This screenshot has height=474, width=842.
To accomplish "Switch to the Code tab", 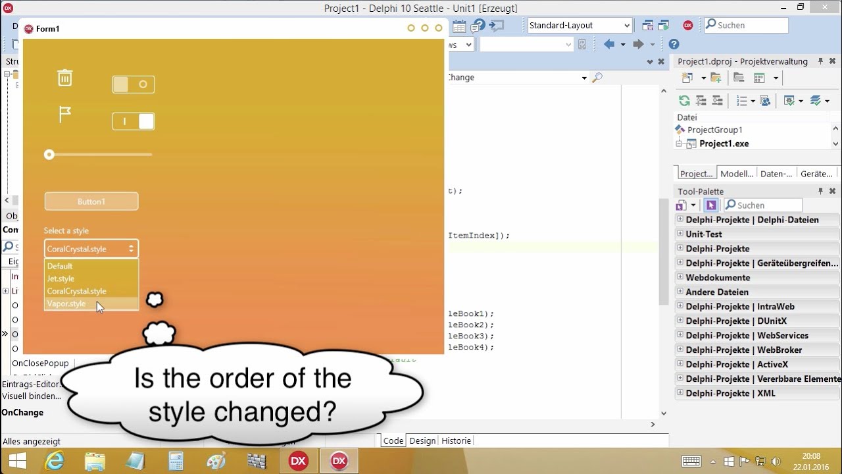I will pyautogui.click(x=393, y=440).
